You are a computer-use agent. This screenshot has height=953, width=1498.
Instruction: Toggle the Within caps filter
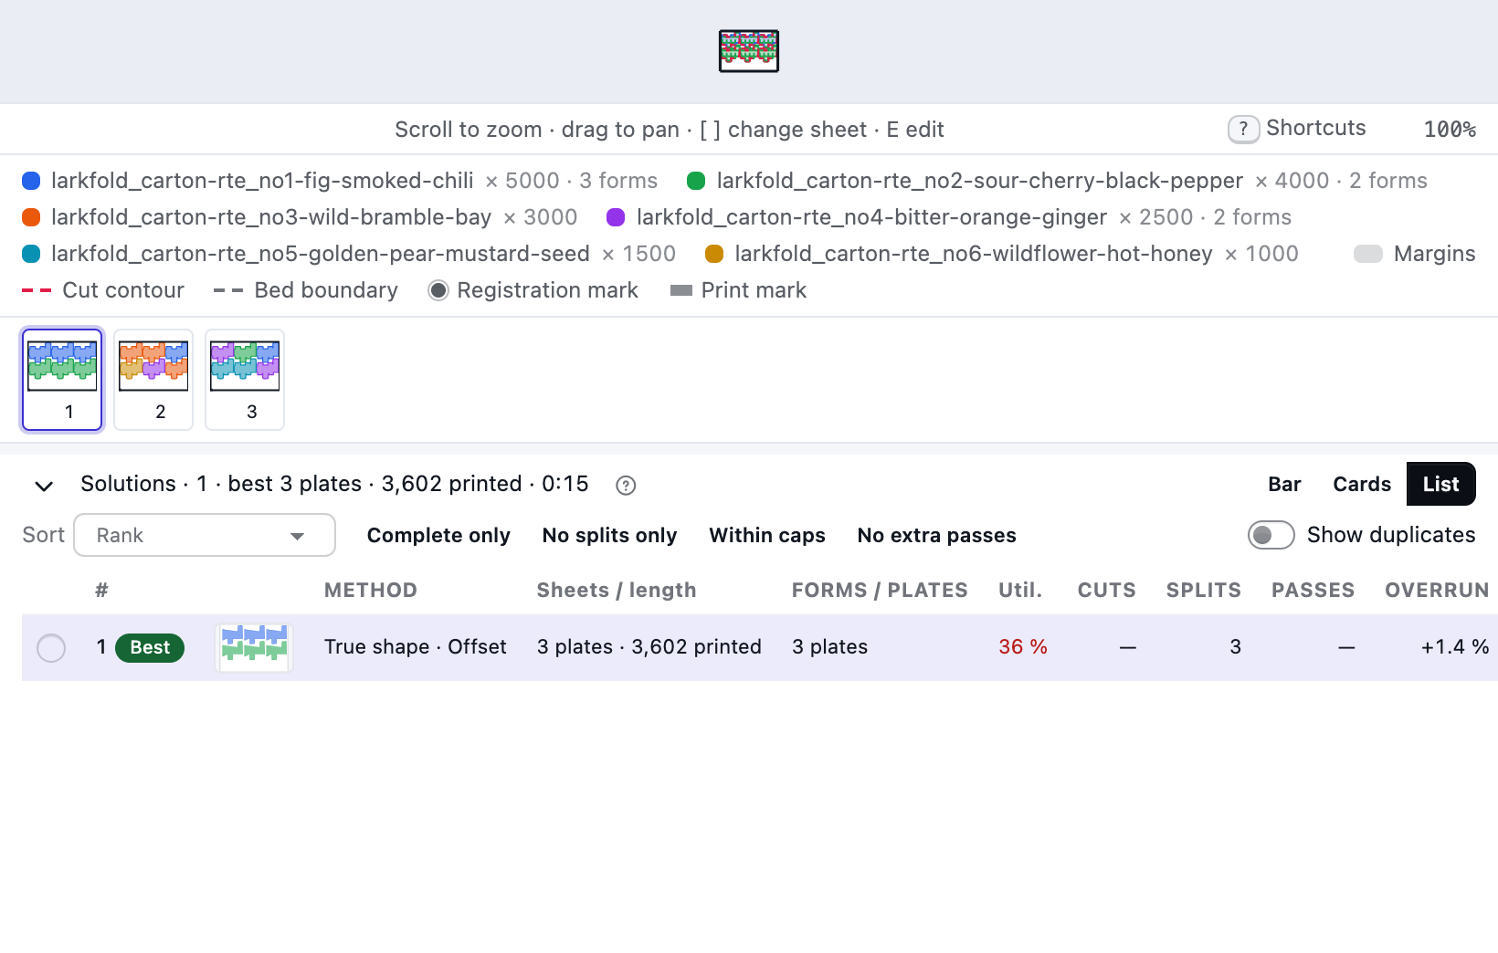[767, 536]
